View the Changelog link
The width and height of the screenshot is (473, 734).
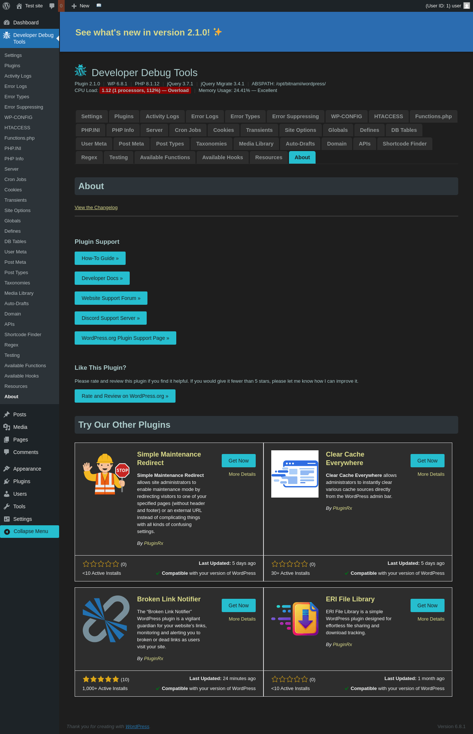click(x=96, y=208)
